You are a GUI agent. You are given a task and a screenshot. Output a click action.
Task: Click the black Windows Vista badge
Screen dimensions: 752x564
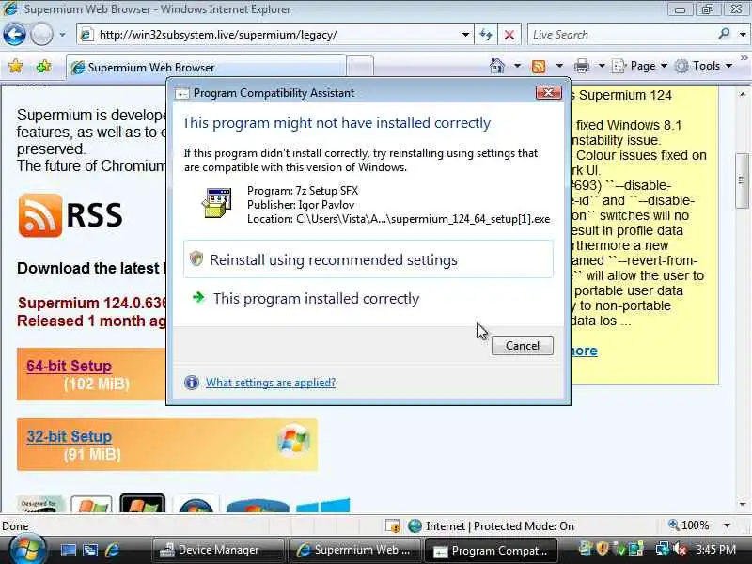tap(143, 503)
